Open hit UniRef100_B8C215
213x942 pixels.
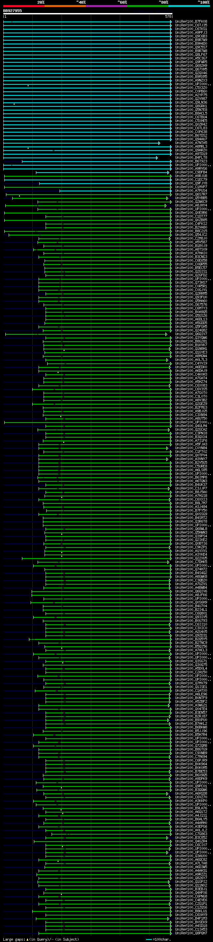(x=191, y=231)
